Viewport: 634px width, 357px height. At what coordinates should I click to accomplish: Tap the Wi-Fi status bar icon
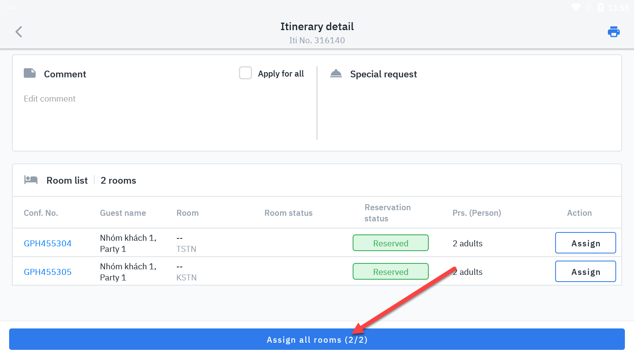click(x=575, y=8)
